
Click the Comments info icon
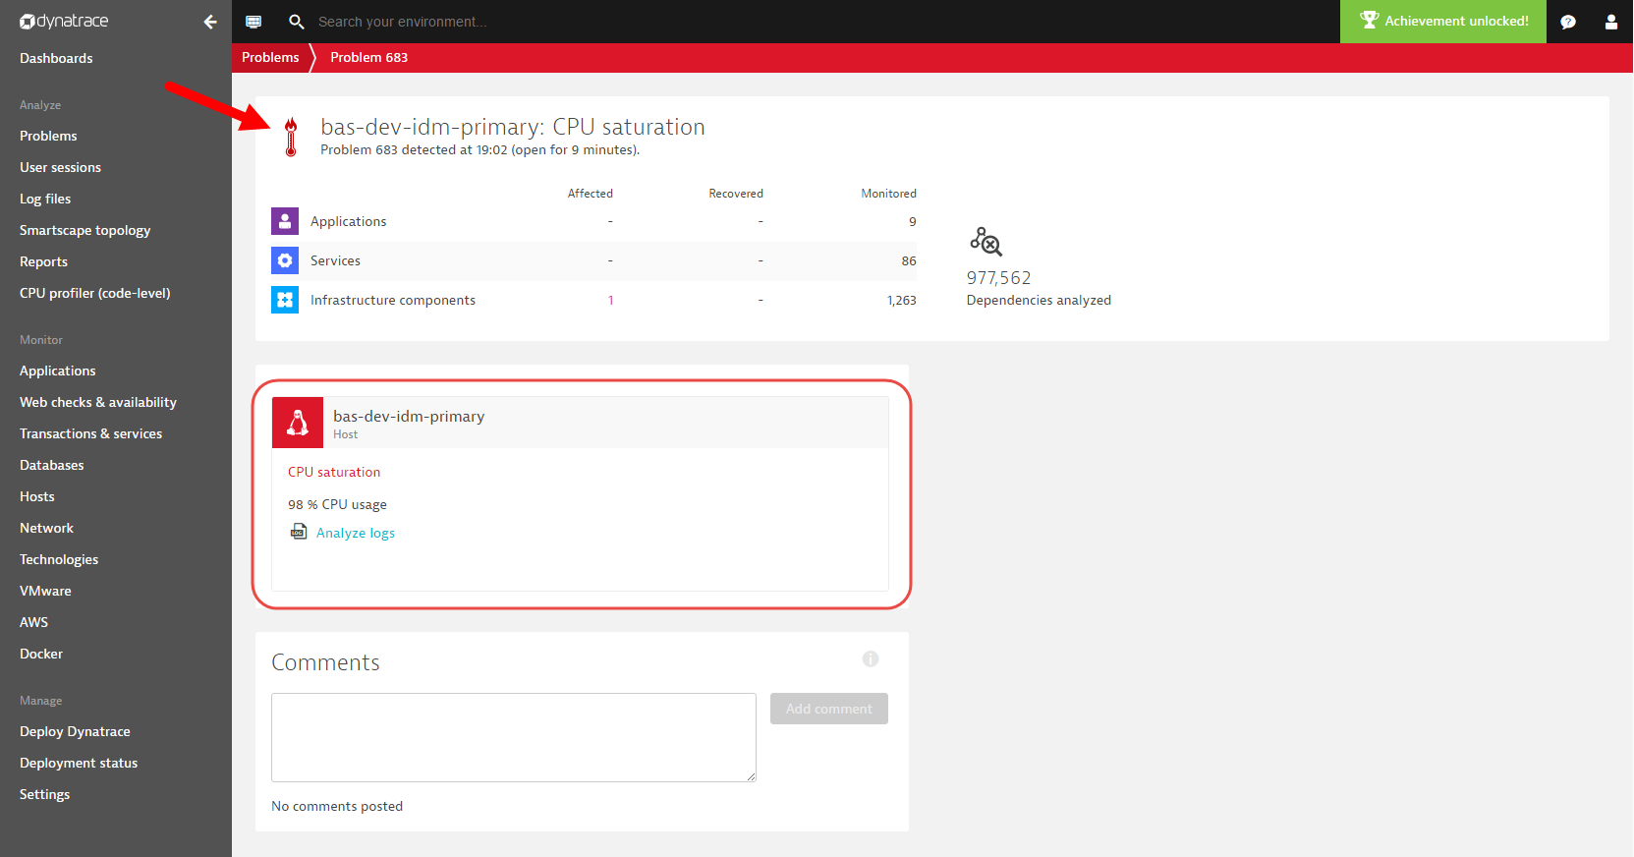click(x=871, y=659)
